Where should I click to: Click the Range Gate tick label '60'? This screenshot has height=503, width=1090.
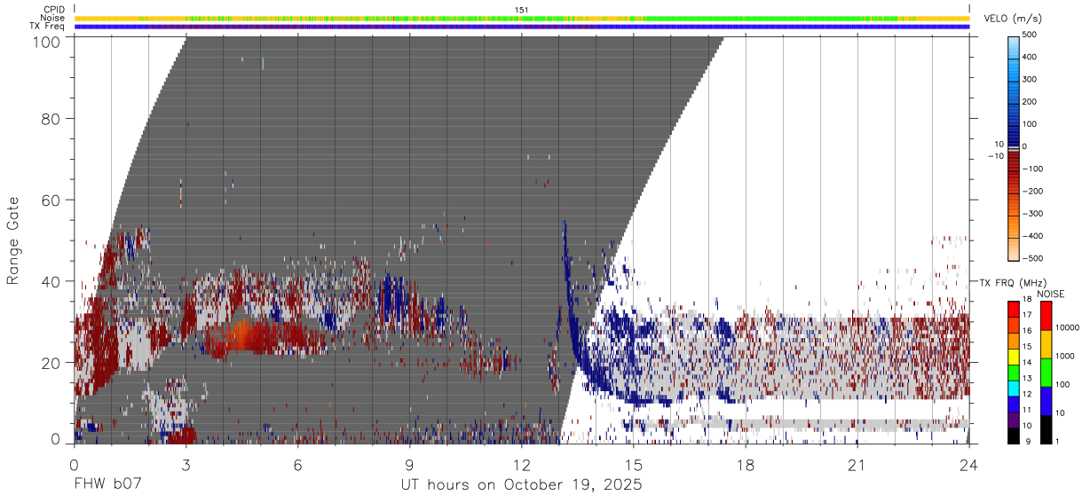pyautogui.click(x=51, y=200)
